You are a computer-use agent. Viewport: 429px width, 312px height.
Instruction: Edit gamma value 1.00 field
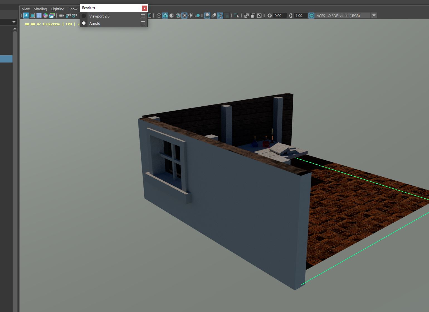click(x=301, y=16)
